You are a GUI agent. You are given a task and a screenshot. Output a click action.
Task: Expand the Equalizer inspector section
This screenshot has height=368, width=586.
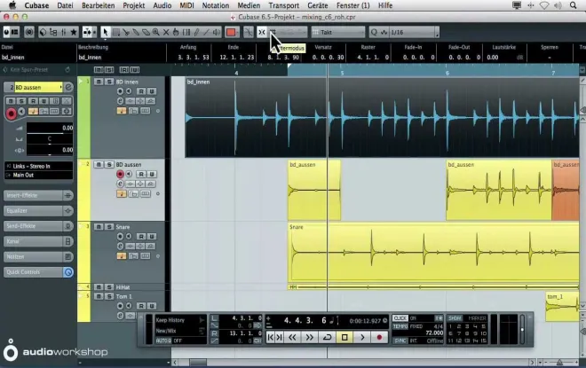(38, 211)
